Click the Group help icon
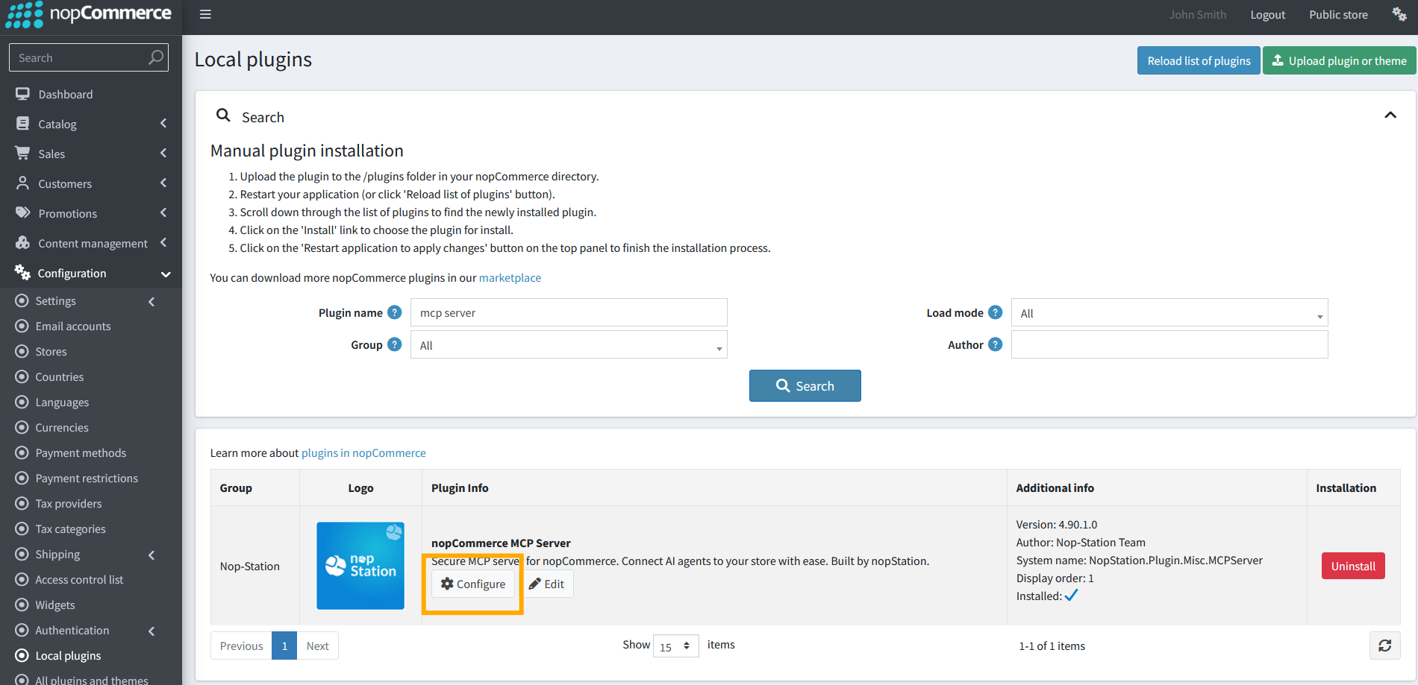This screenshot has height=685, width=1418. pos(395,344)
